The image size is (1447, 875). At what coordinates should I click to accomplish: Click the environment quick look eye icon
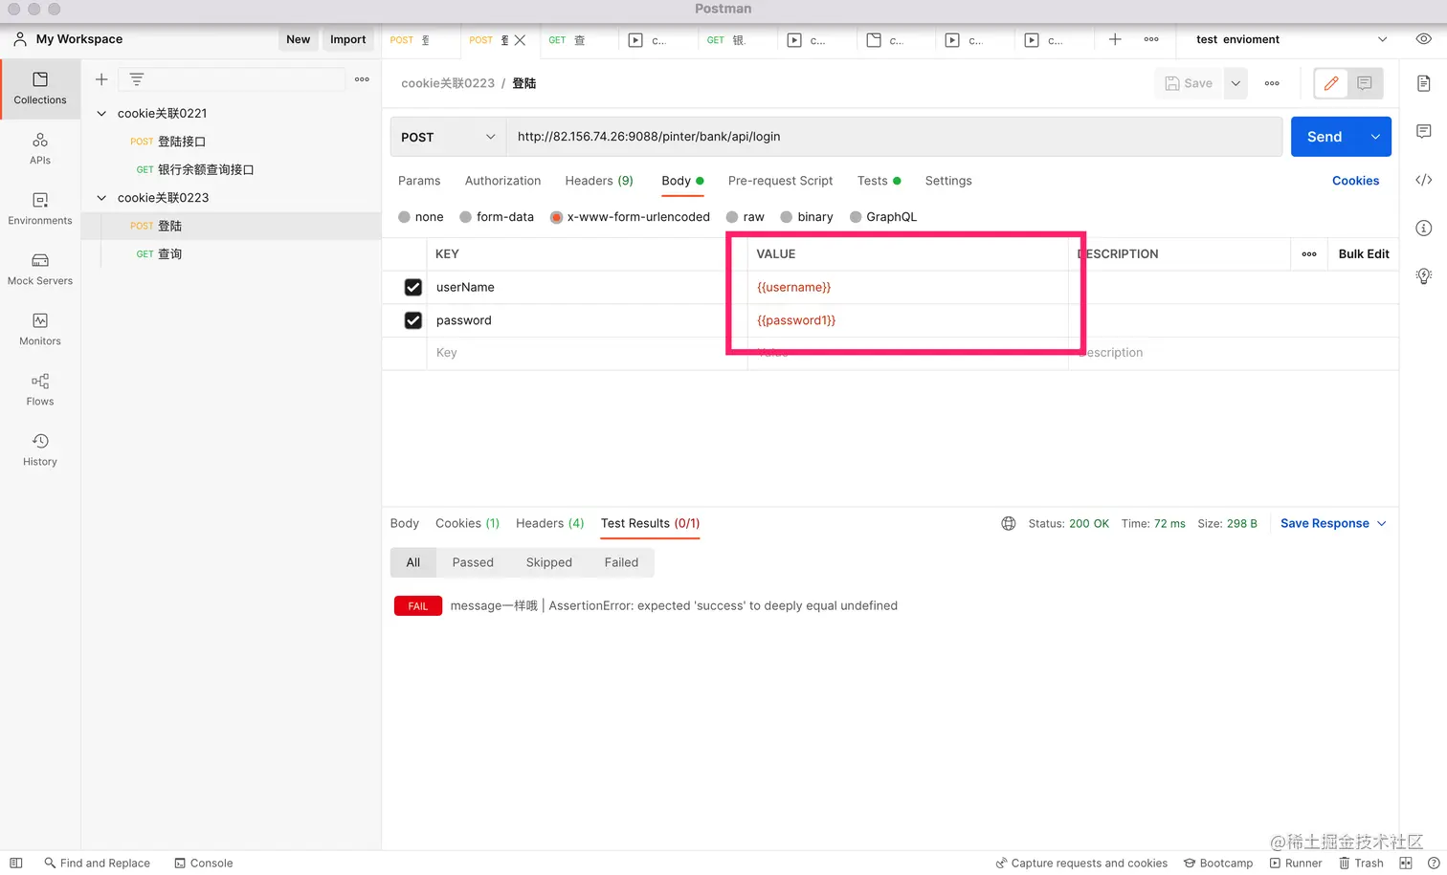pos(1423,39)
